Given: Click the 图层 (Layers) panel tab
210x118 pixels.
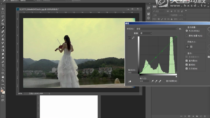Looking at the screenshot, I should pyautogui.click(x=155, y=7).
